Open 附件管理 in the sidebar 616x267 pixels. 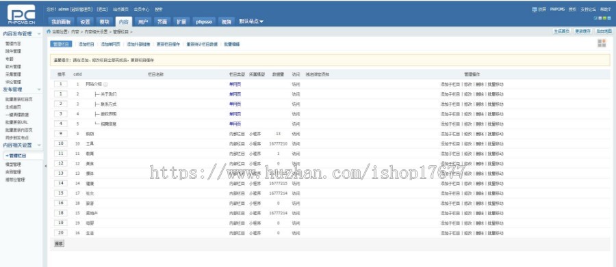pyautogui.click(x=14, y=51)
